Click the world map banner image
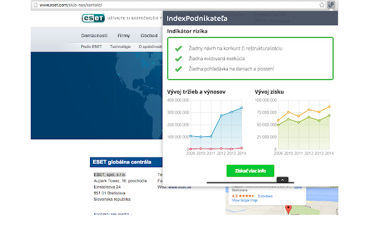Viewport: 374px width, 234px height. pos(96,95)
